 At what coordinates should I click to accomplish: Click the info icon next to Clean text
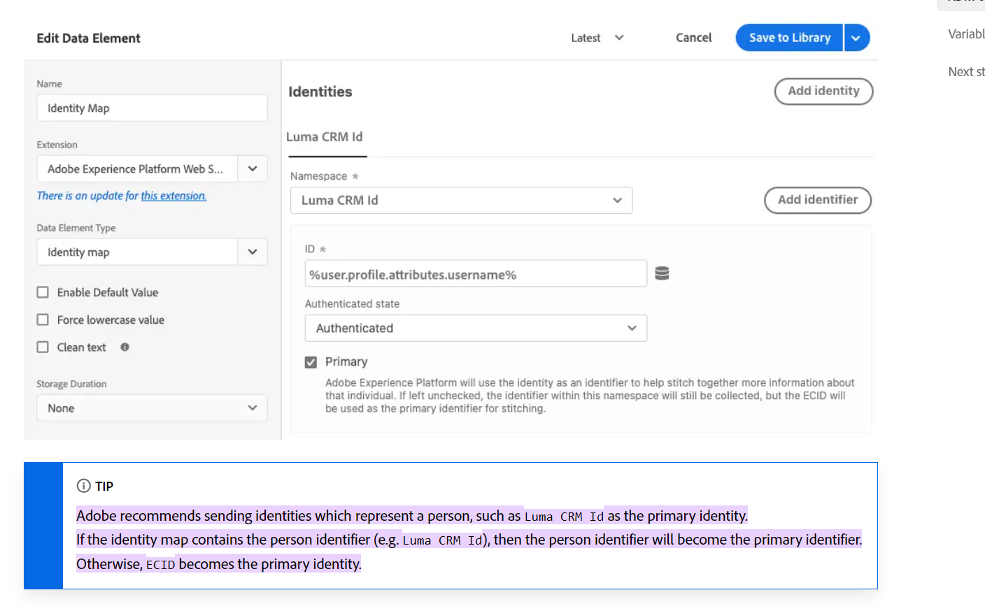point(124,347)
